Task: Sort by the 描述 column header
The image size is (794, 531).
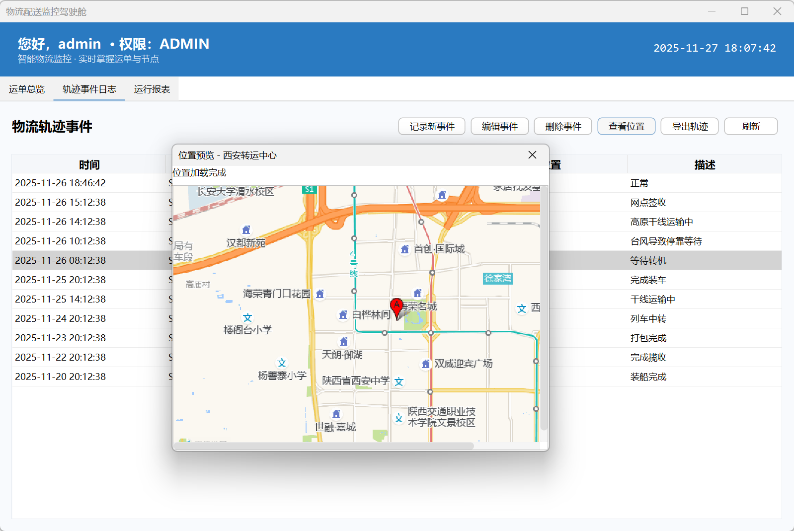Action: tap(705, 164)
